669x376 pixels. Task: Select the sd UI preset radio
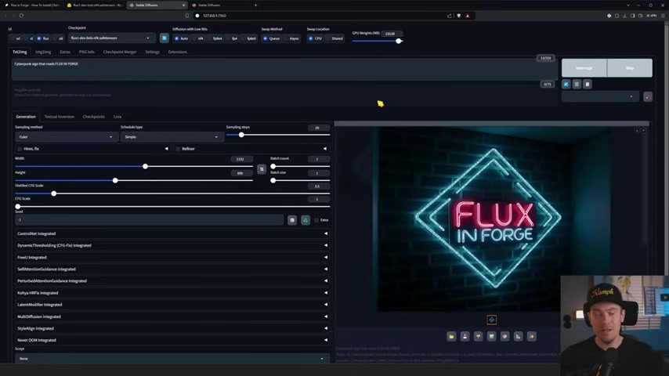click(16, 38)
